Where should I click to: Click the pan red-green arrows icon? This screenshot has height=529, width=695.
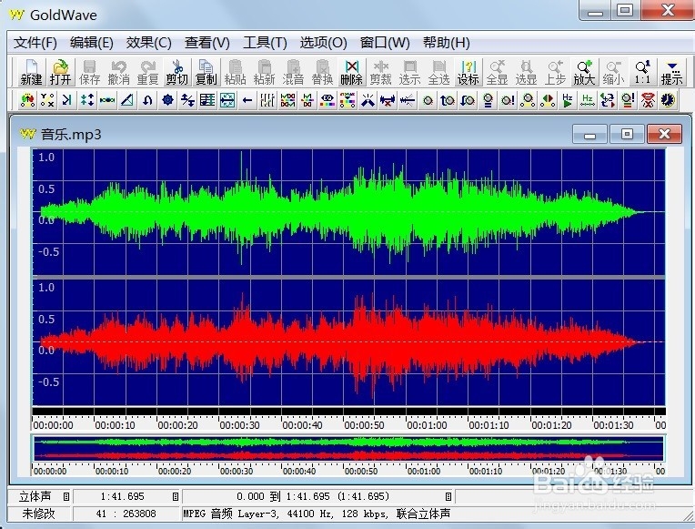[x=548, y=100]
